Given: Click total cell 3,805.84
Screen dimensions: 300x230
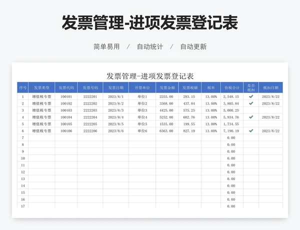Looking at the screenshot, I should pyautogui.click(x=231, y=103).
